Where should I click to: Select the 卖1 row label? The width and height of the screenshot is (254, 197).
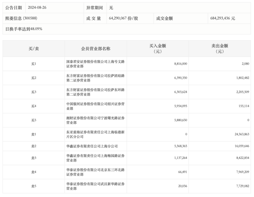[x=34, y=134]
